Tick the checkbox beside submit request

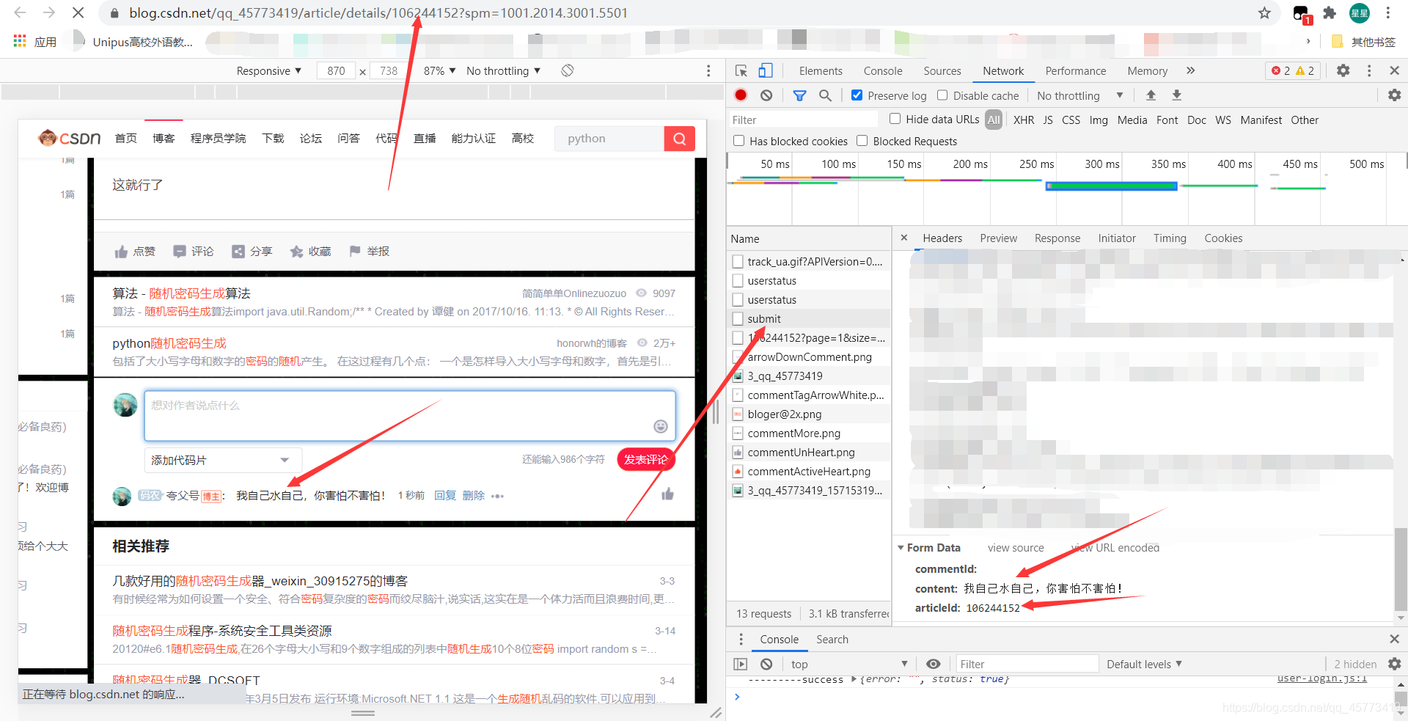click(x=738, y=319)
